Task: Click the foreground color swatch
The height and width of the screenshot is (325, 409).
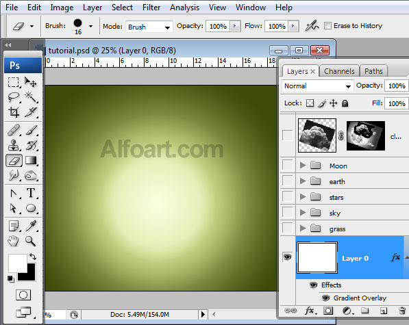Action: (x=18, y=263)
